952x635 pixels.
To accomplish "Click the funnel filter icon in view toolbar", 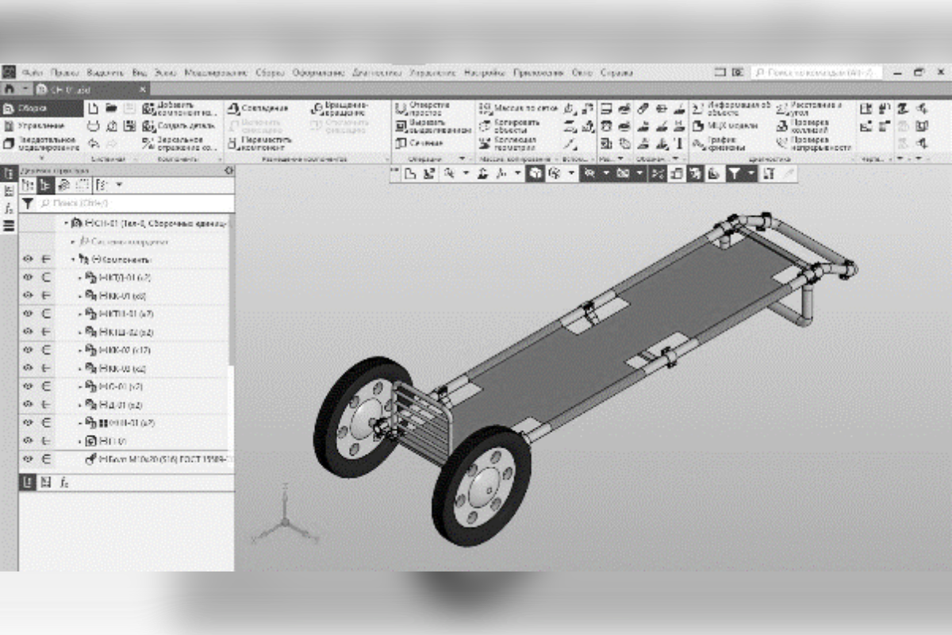I will [x=734, y=174].
